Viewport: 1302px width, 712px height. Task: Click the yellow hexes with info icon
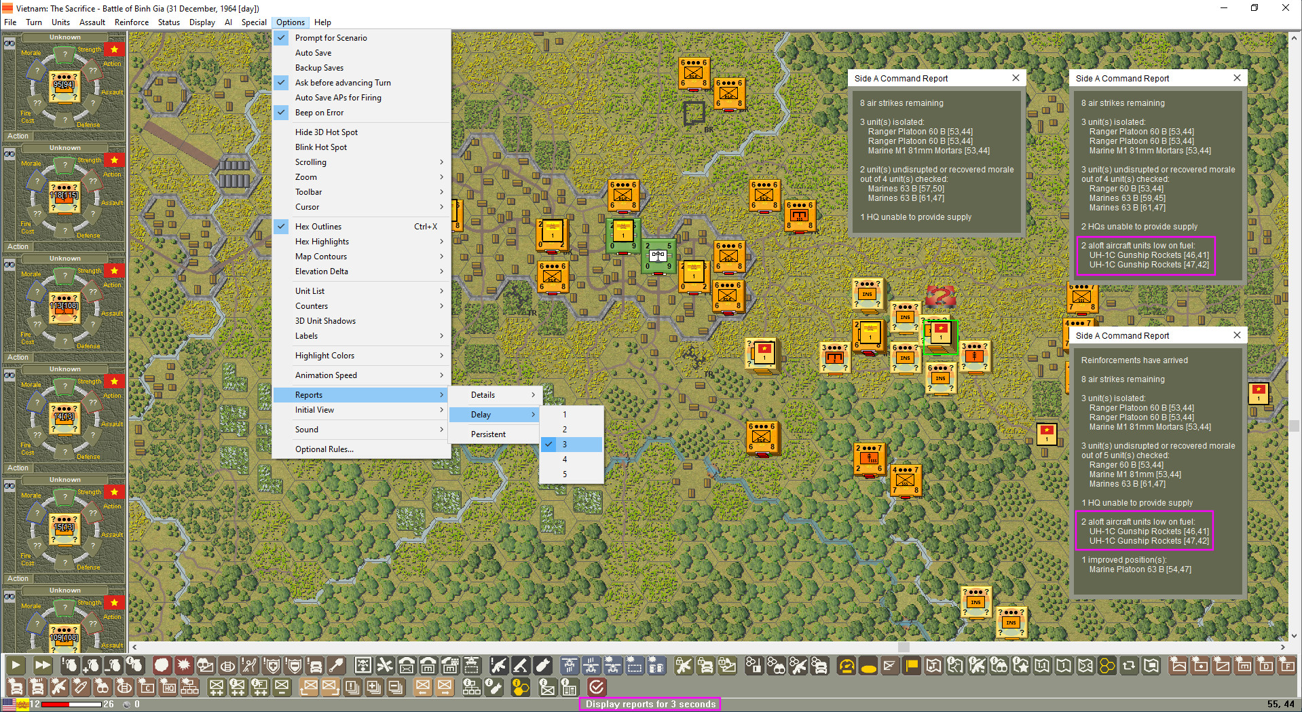(521, 688)
